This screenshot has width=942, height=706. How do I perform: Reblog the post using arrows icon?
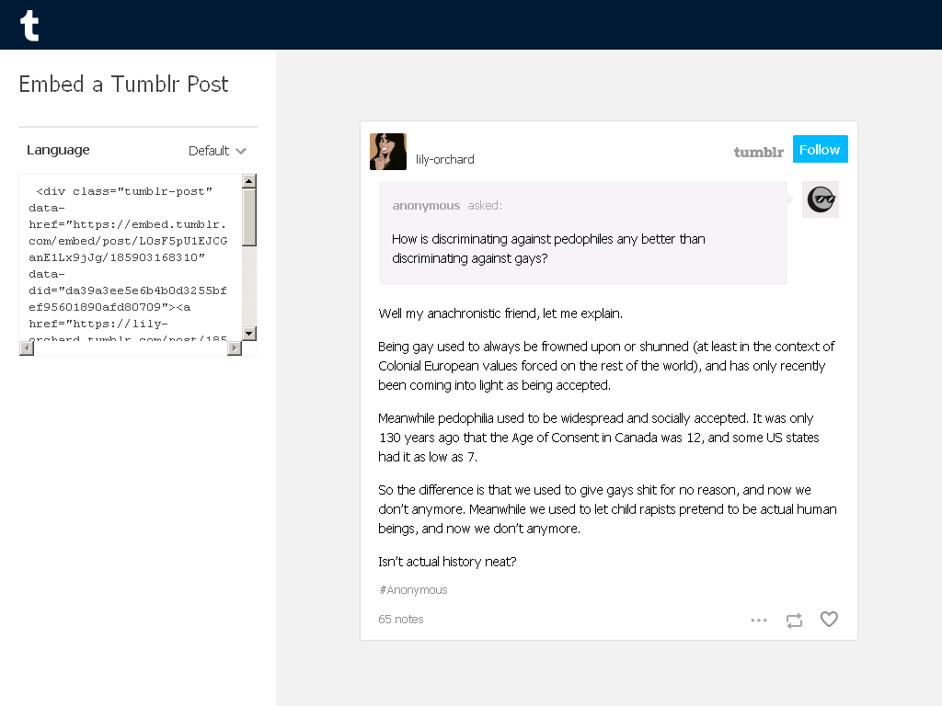coord(794,621)
